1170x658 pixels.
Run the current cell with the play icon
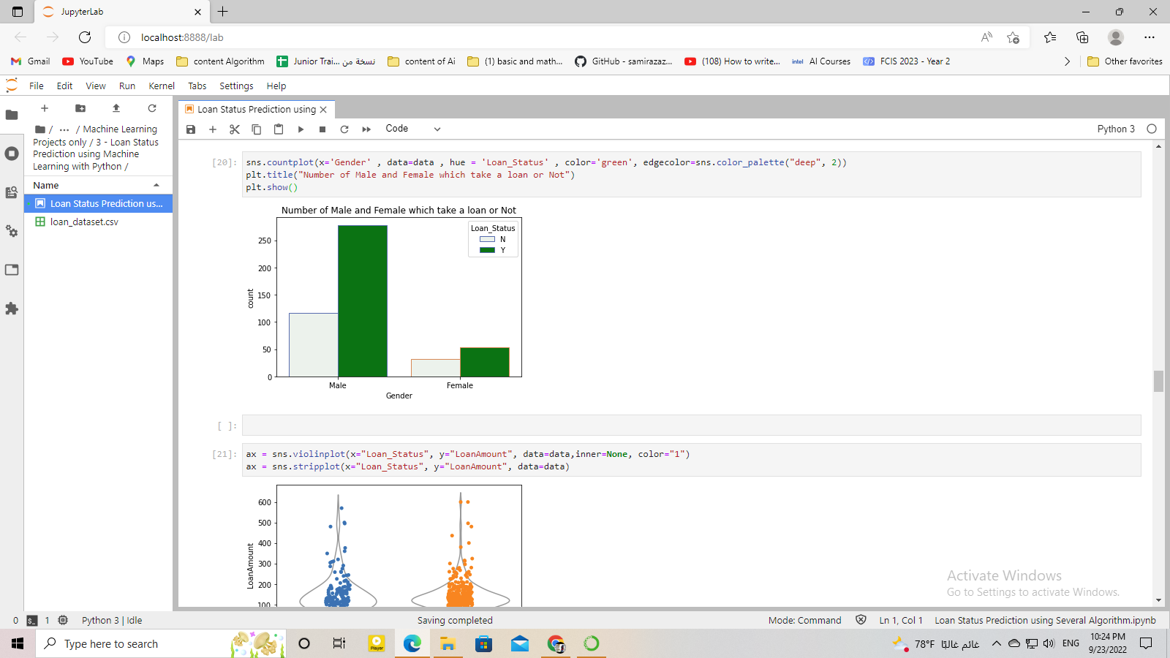[301, 129]
